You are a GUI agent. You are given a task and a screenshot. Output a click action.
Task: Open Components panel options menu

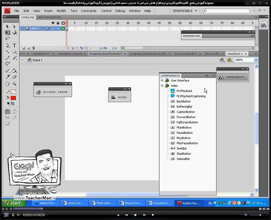tap(213, 75)
